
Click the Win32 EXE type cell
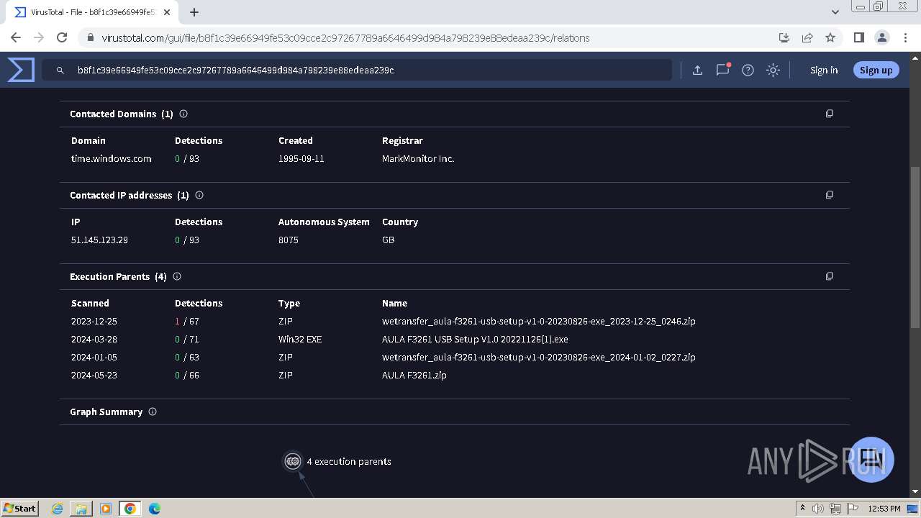click(300, 339)
